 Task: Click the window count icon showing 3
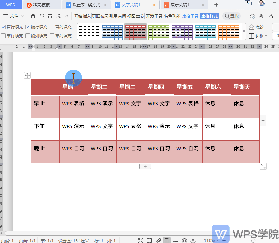[248, 3]
